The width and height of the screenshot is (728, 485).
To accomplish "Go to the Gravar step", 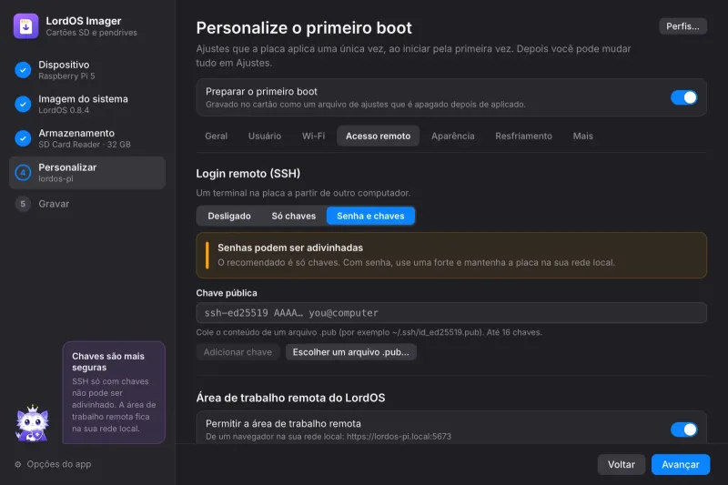I will tap(87, 204).
